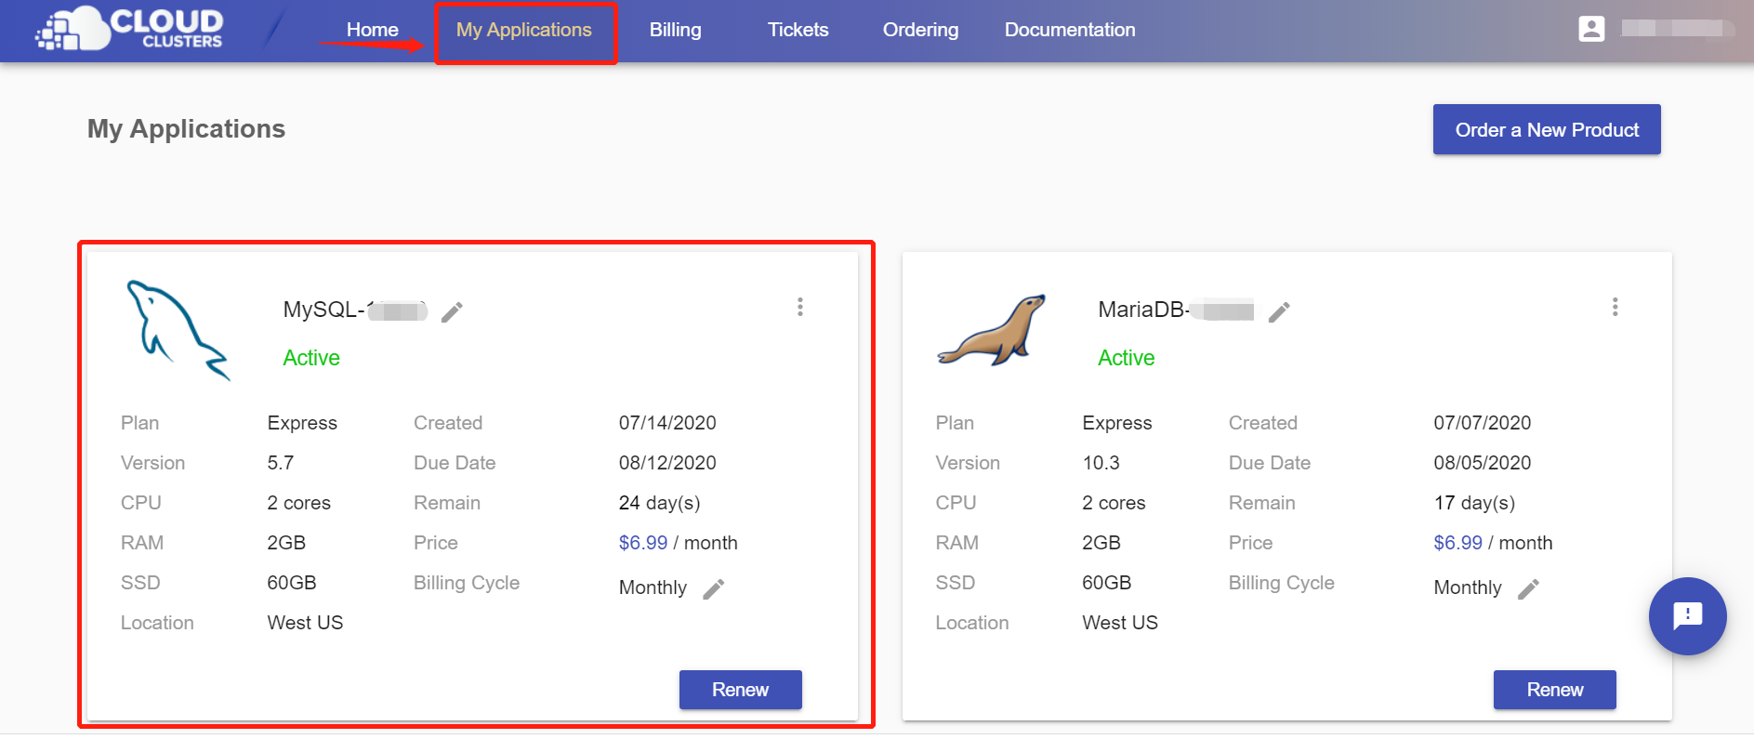Click the MySQL Monthly billing cycle value

pyautogui.click(x=653, y=587)
